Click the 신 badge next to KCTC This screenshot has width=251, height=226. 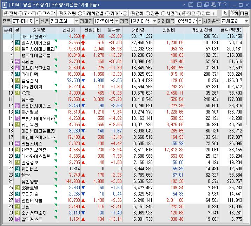click(x=17, y=93)
